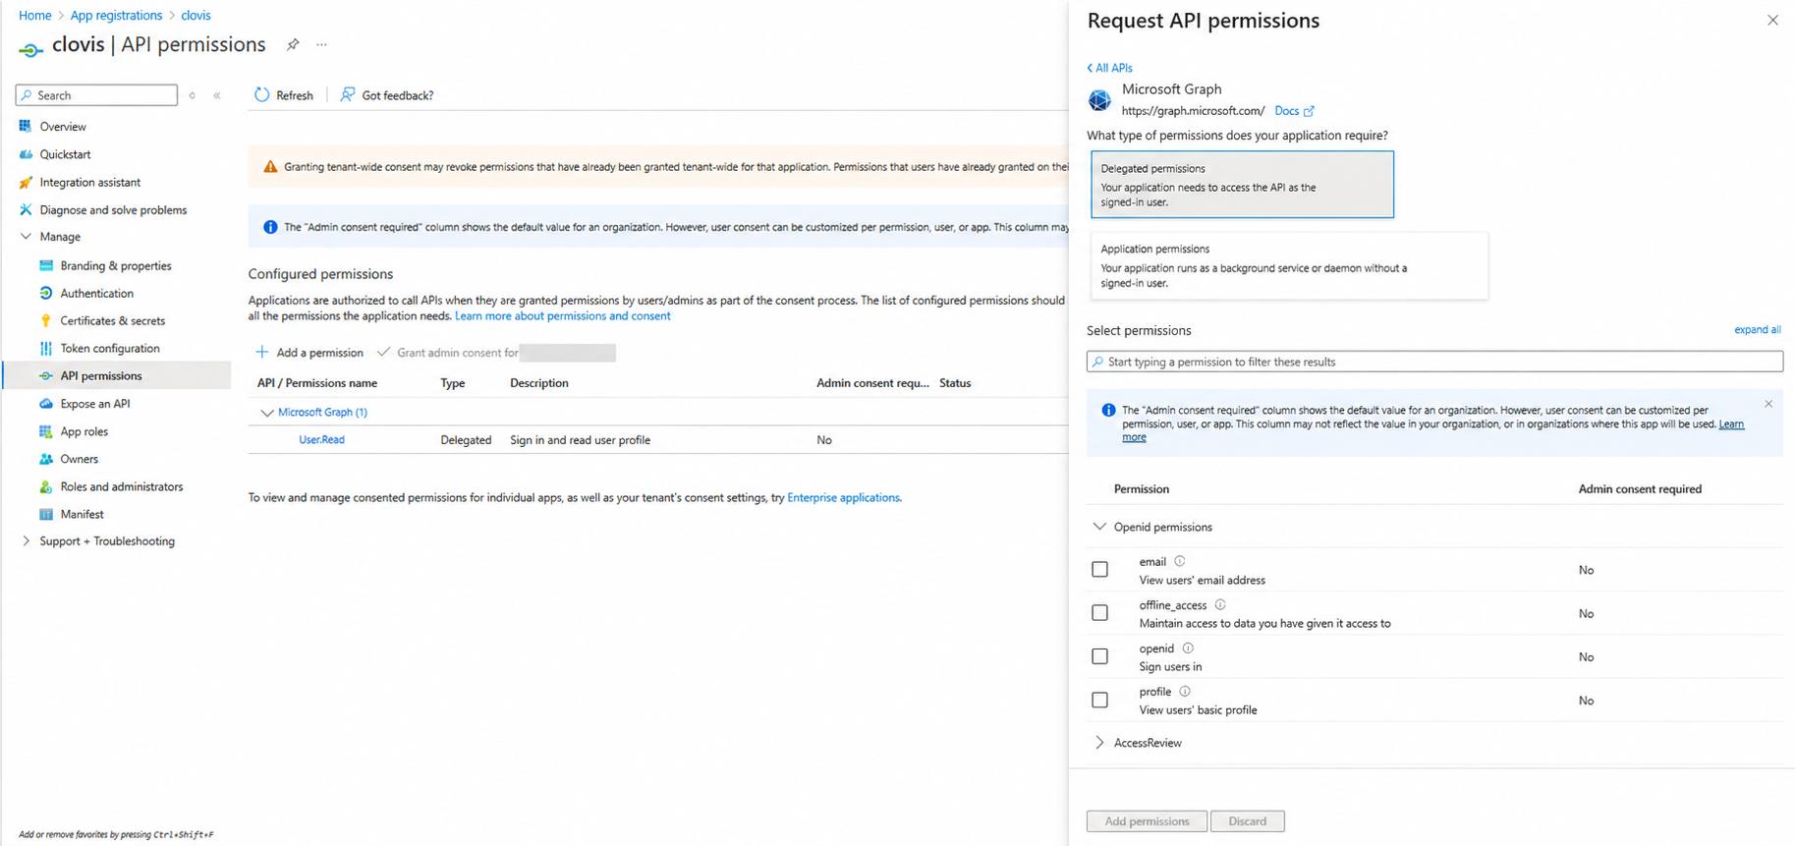
Task: Open API permissions in the sidebar menu
Action: click(117, 375)
